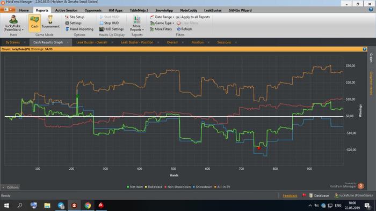Open ribbon help icon
This screenshot has height=211, width=376.
(x=371, y=10)
